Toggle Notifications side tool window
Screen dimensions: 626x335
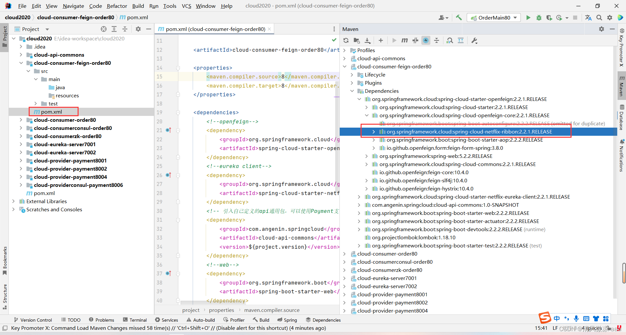click(621, 156)
